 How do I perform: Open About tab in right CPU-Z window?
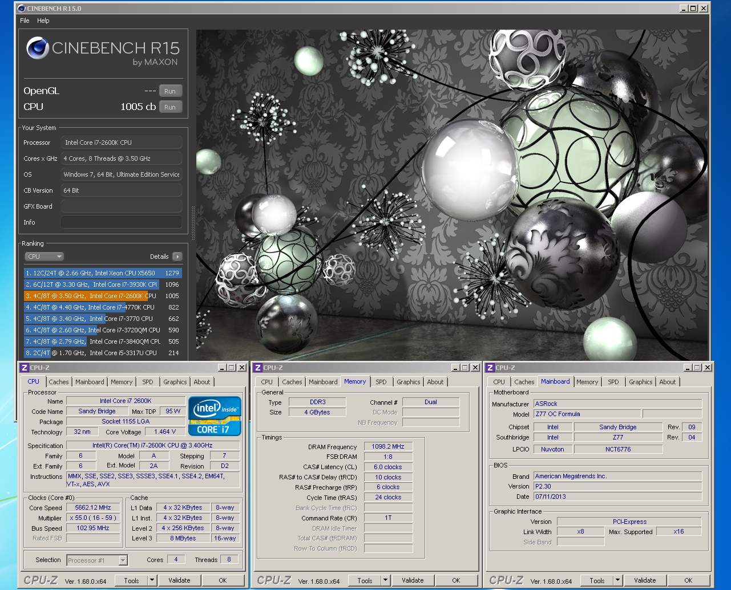click(668, 382)
